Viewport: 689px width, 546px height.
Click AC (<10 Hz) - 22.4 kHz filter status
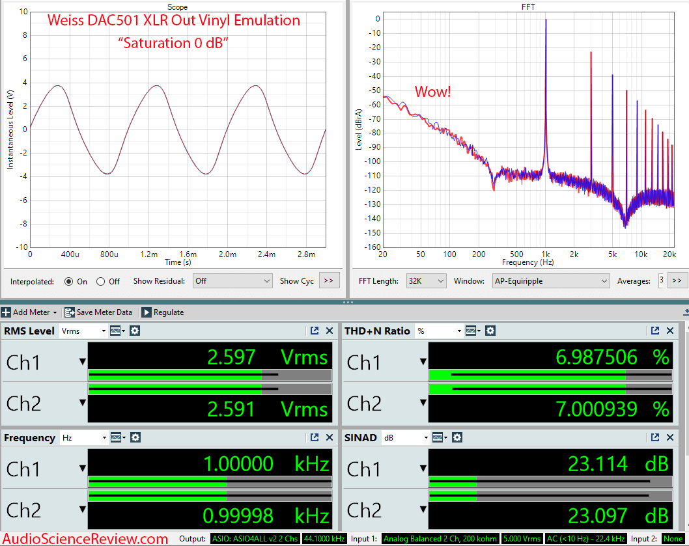click(585, 539)
